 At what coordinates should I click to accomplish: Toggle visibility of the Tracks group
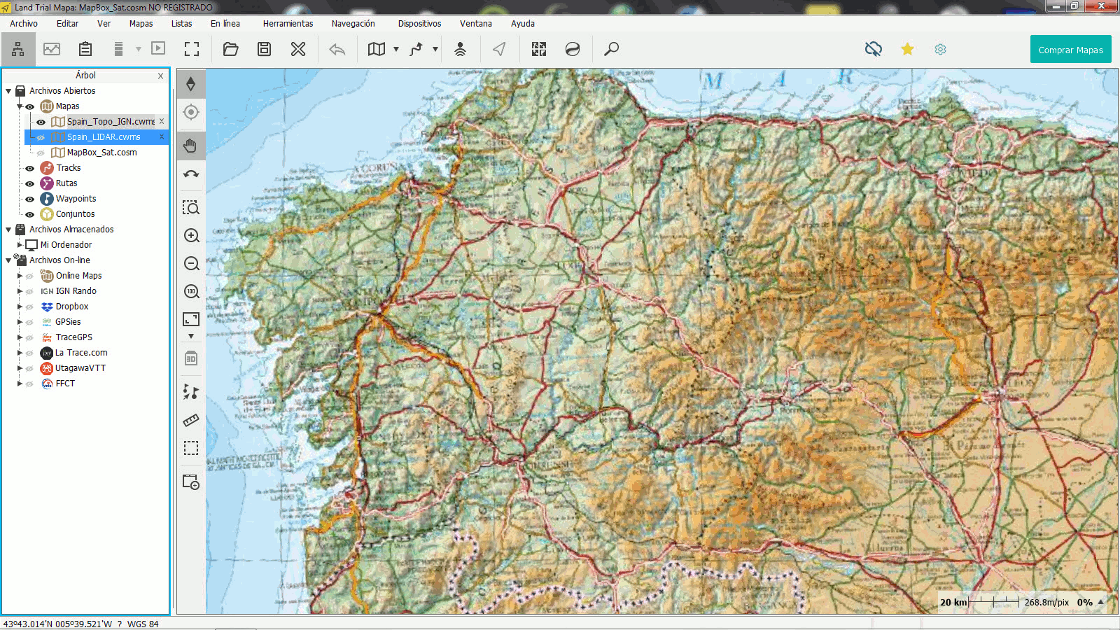pos(29,168)
